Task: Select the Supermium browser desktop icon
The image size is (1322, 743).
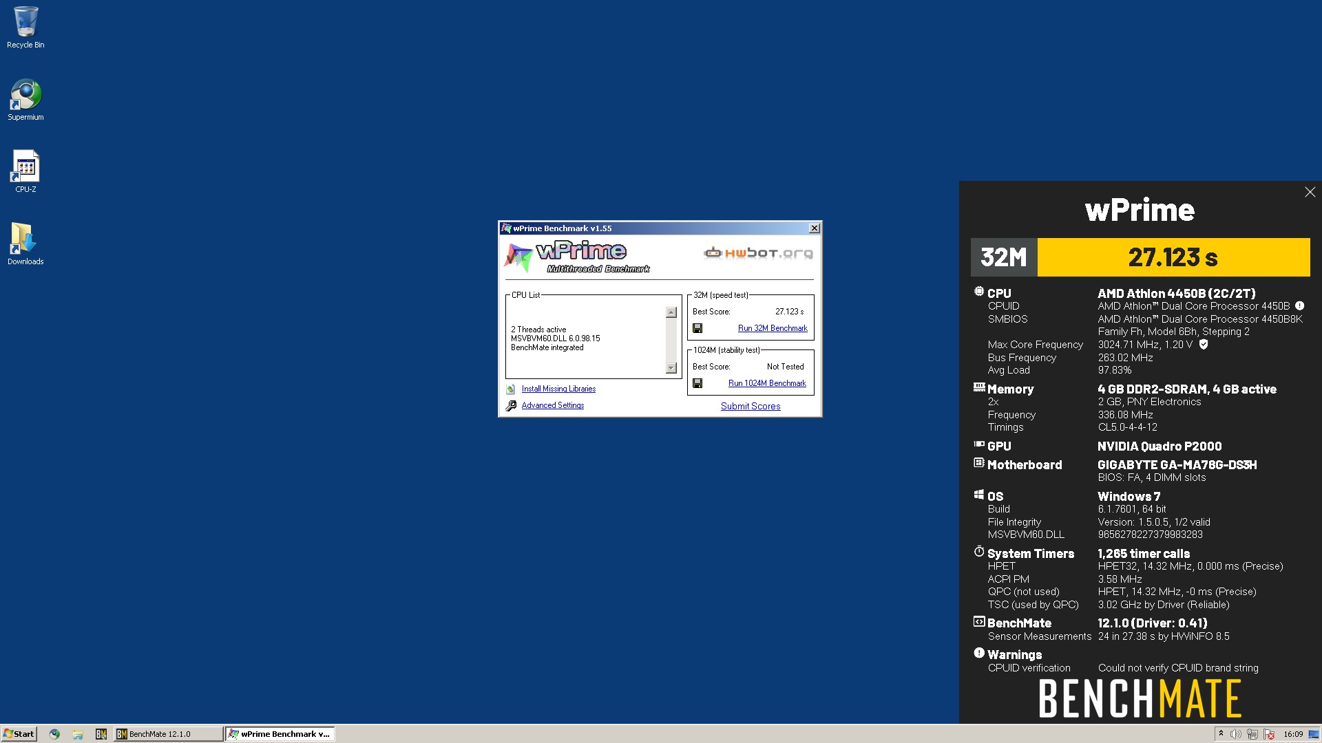Action: pos(25,100)
